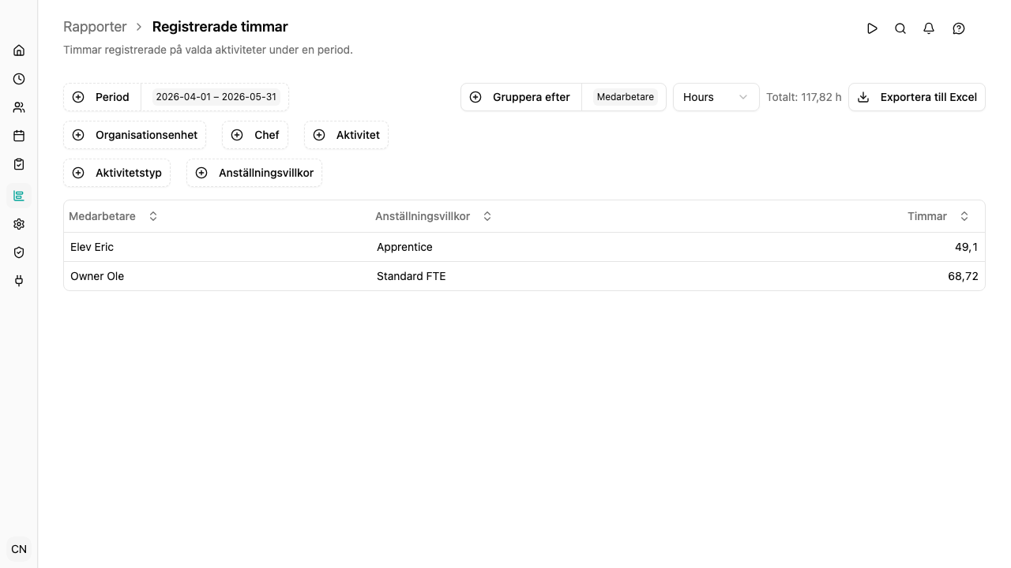The image size is (1011, 568).
Task: Open search with the magnifier icon
Action: click(x=900, y=28)
